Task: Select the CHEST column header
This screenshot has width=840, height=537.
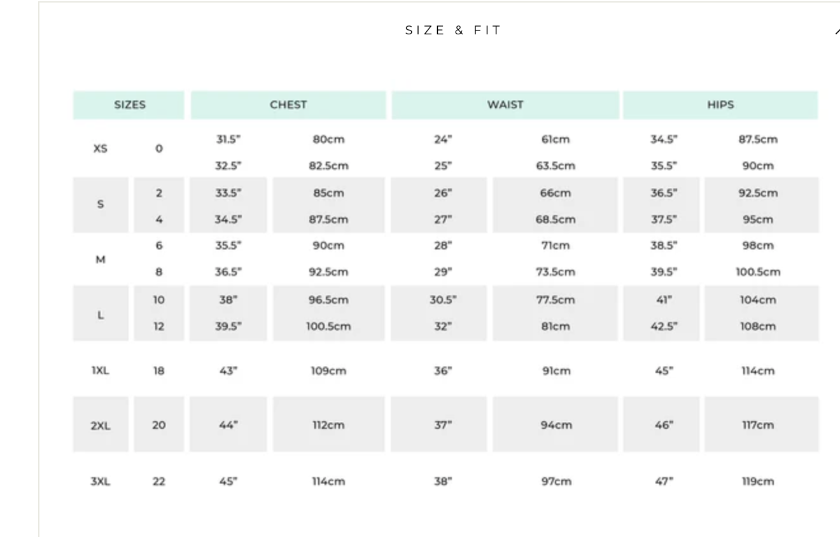Action: [x=288, y=105]
